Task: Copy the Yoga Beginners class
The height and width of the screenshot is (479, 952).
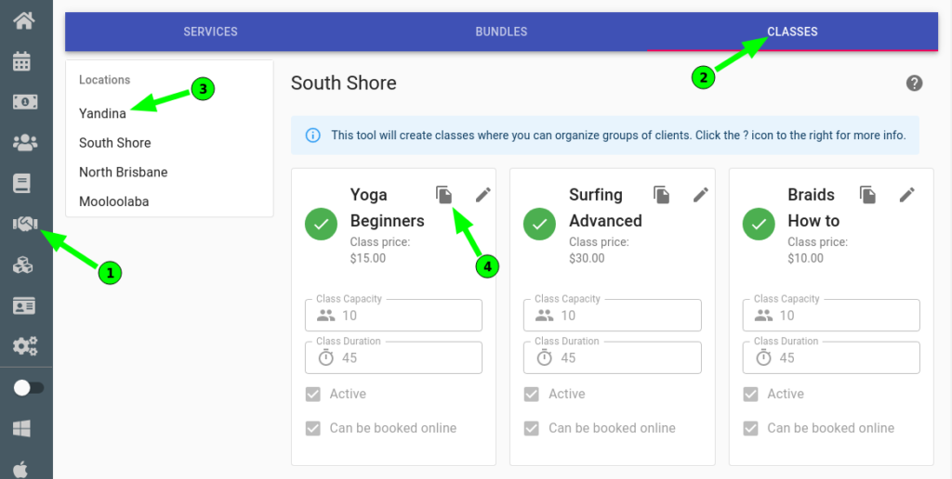Action: (444, 195)
